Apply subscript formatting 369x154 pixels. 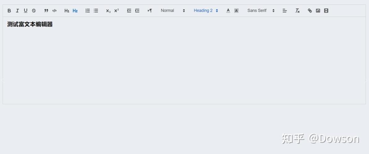coord(108,11)
